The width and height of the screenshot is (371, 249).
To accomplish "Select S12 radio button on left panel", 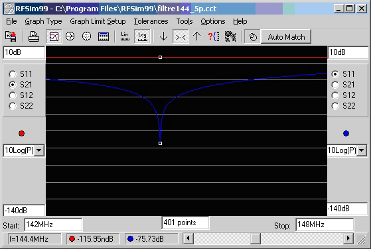I will 13,95.
